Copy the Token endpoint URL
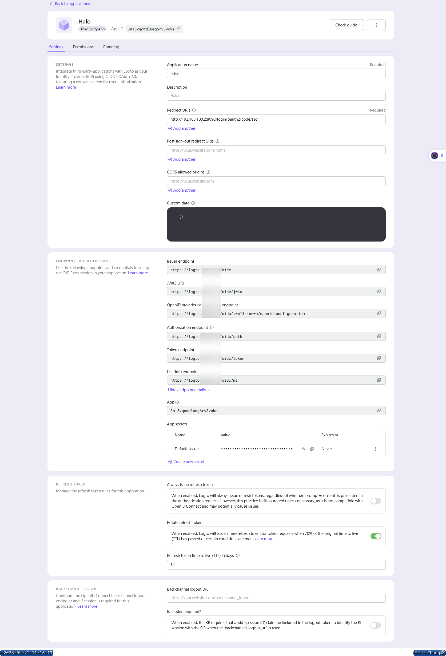The image size is (446, 656). (x=379, y=358)
